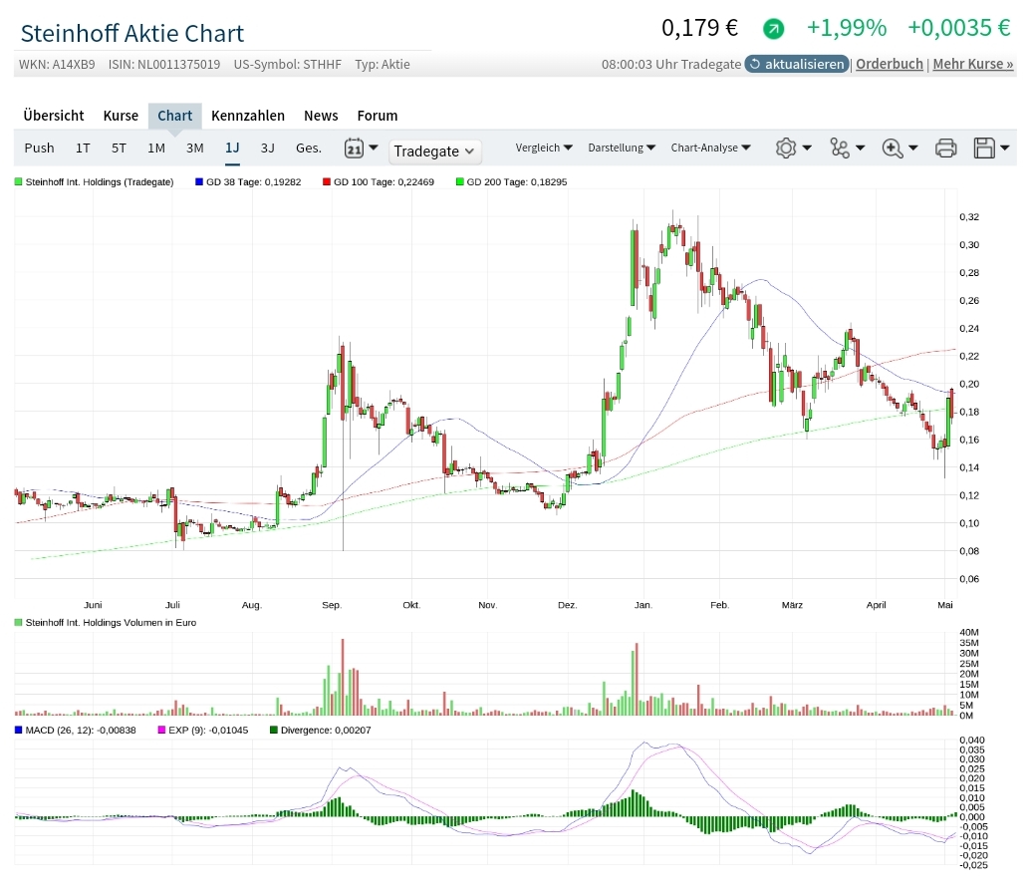Select the 5T timeframe
This screenshot has width=1028, height=896.
(119, 149)
